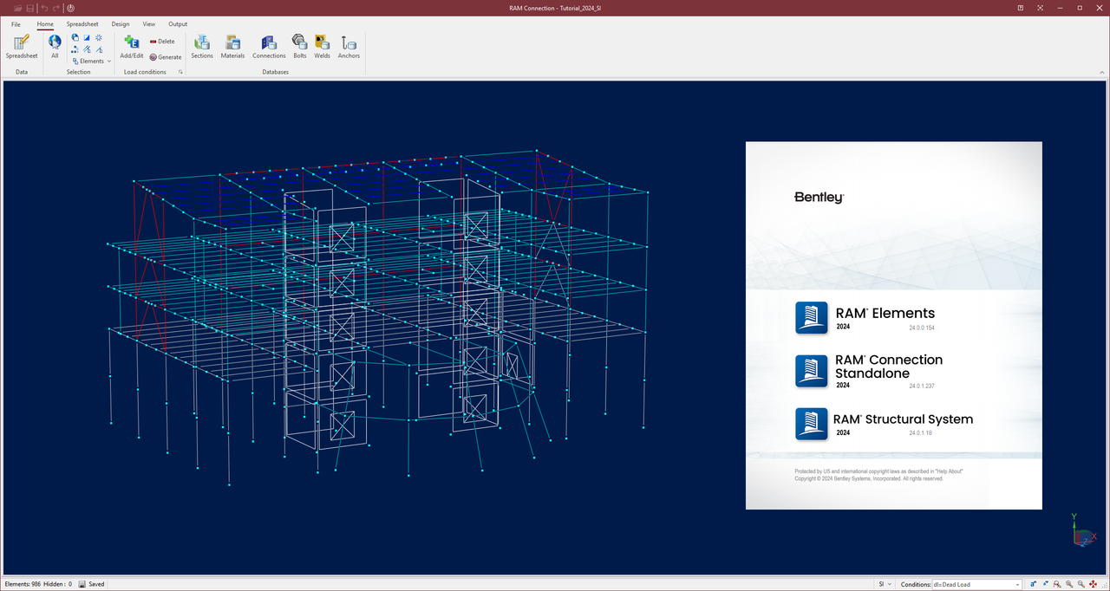Click the sphere selection icon beside All
The width and height of the screenshot is (1110, 591).
(75, 37)
